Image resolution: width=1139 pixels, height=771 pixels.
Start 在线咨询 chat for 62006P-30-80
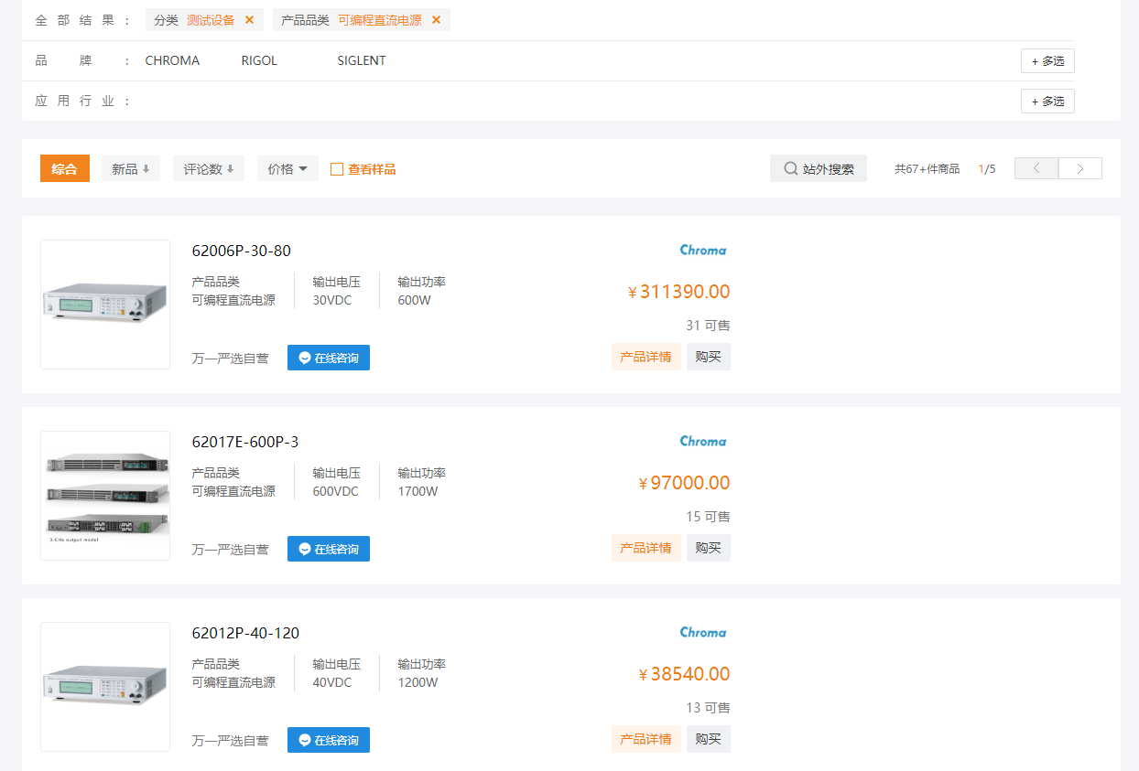point(329,358)
